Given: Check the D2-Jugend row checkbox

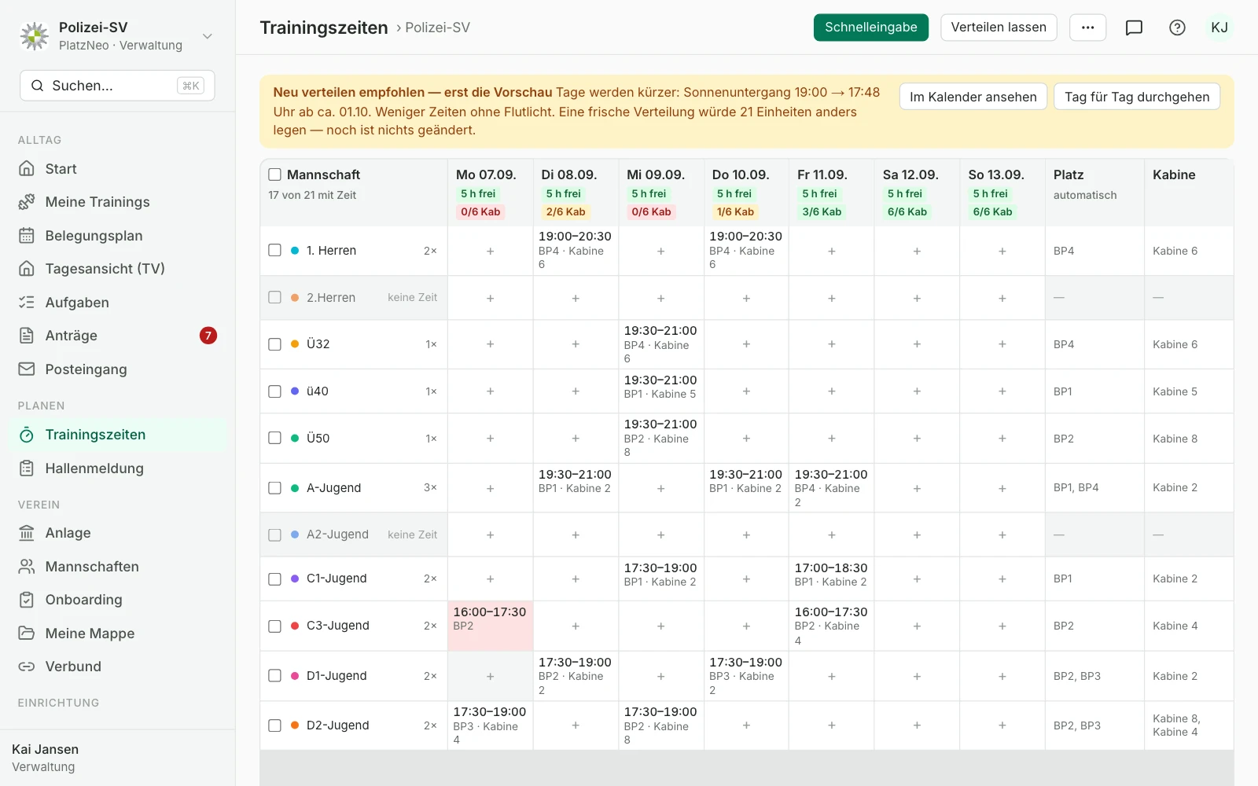Looking at the screenshot, I should pos(274,725).
